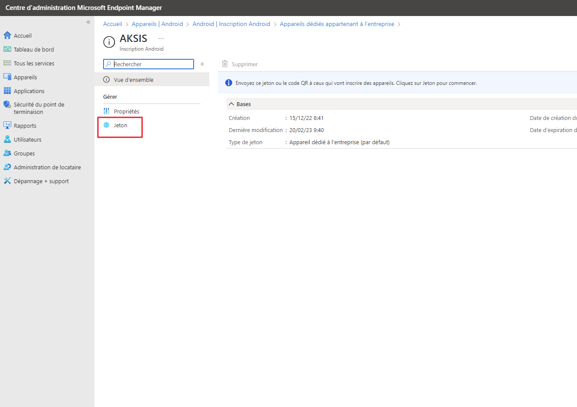The height and width of the screenshot is (407, 577).
Task: Click the magnifier icon in search box
Action: click(x=109, y=64)
